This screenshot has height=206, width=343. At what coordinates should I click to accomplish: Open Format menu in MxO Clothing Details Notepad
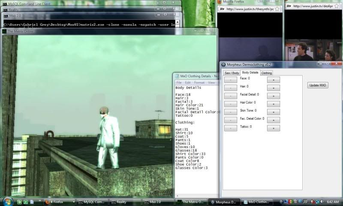(199, 82)
